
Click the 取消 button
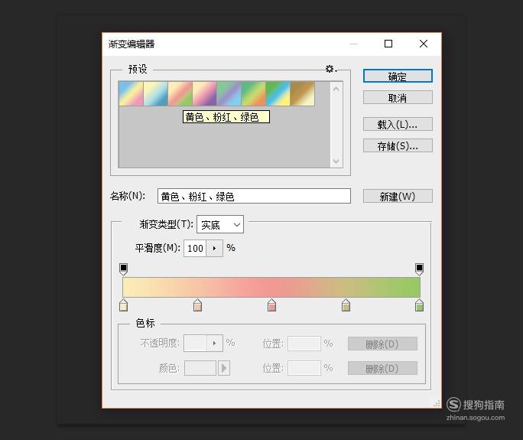tap(398, 97)
